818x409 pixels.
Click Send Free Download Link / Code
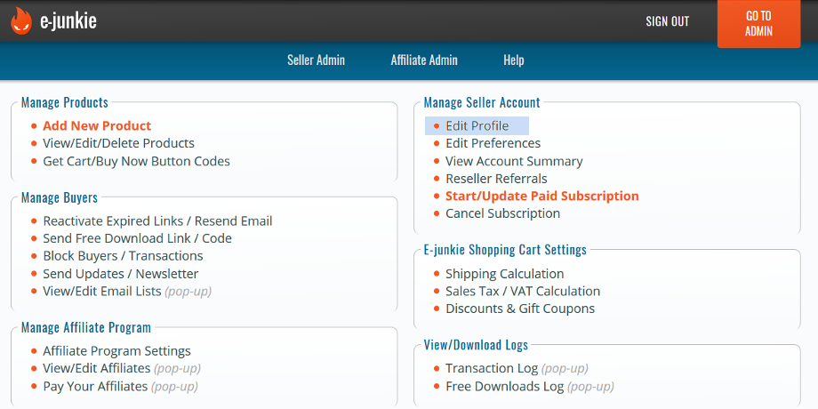click(137, 238)
